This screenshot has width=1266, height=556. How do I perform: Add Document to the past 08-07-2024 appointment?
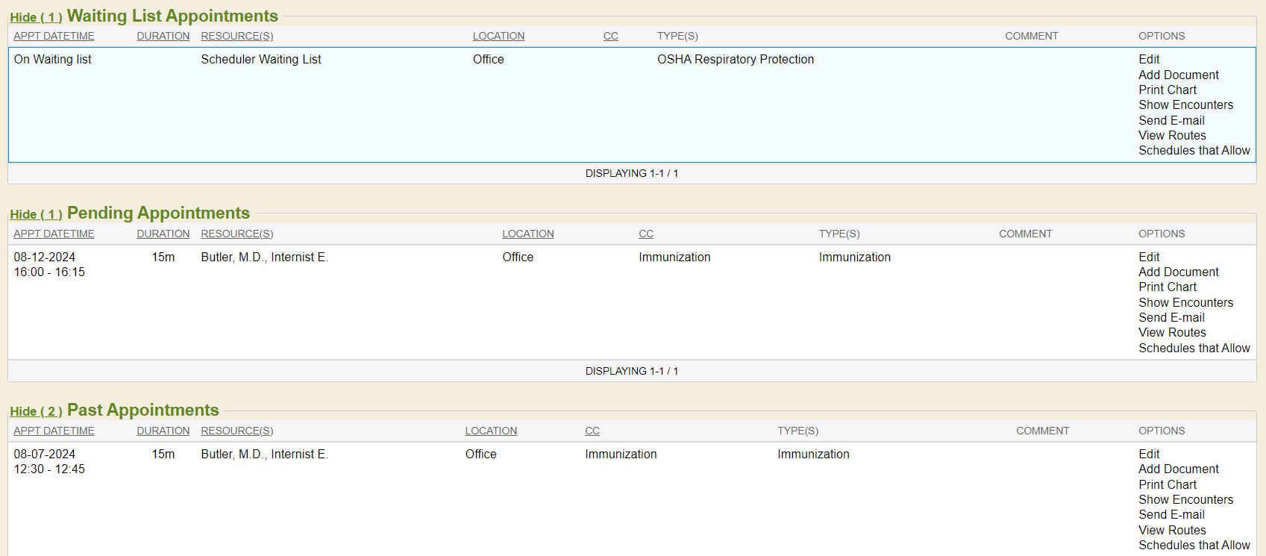pos(1178,469)
